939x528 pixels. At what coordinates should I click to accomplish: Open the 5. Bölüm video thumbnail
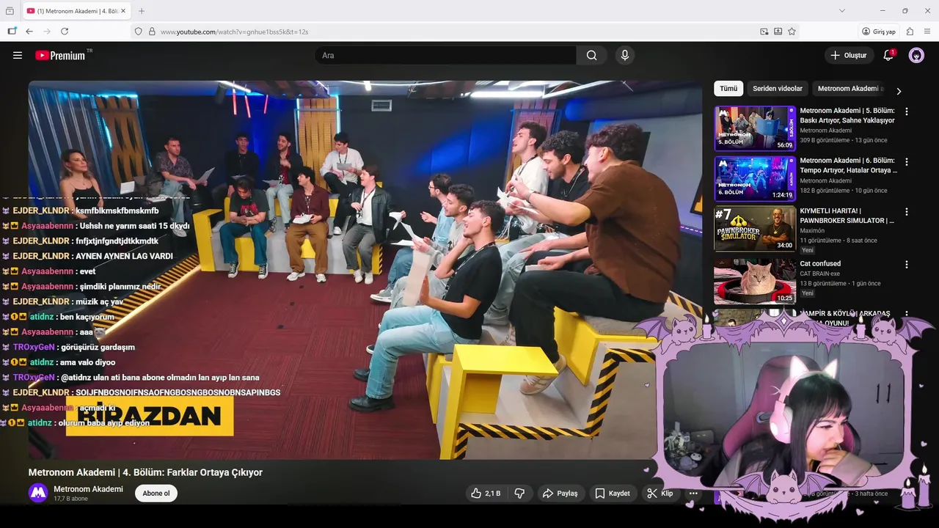pyautogui.click(x=755, y=128)
